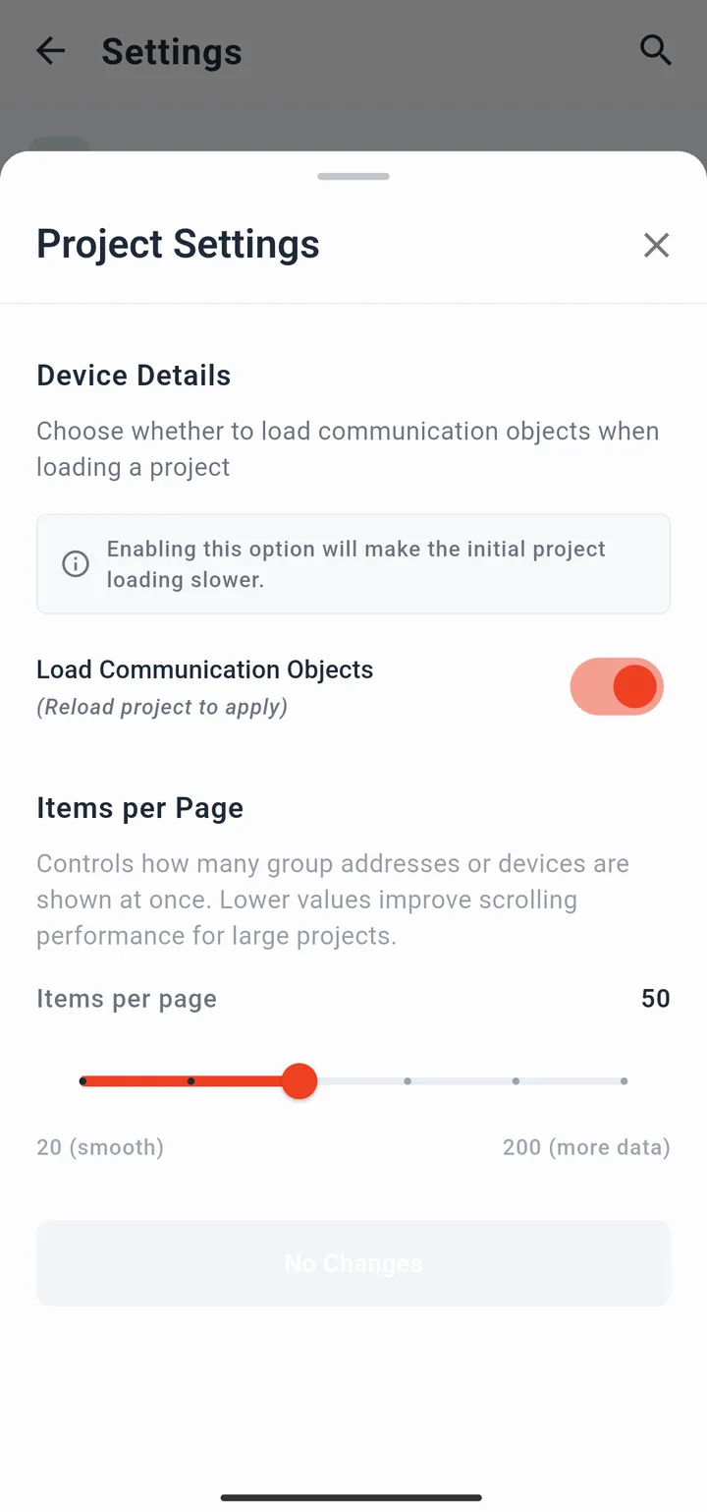Set slider to the leftmost minimum tick
Image resolution: width=707 pixels, height=1512 pixels.
(82, 1081)
